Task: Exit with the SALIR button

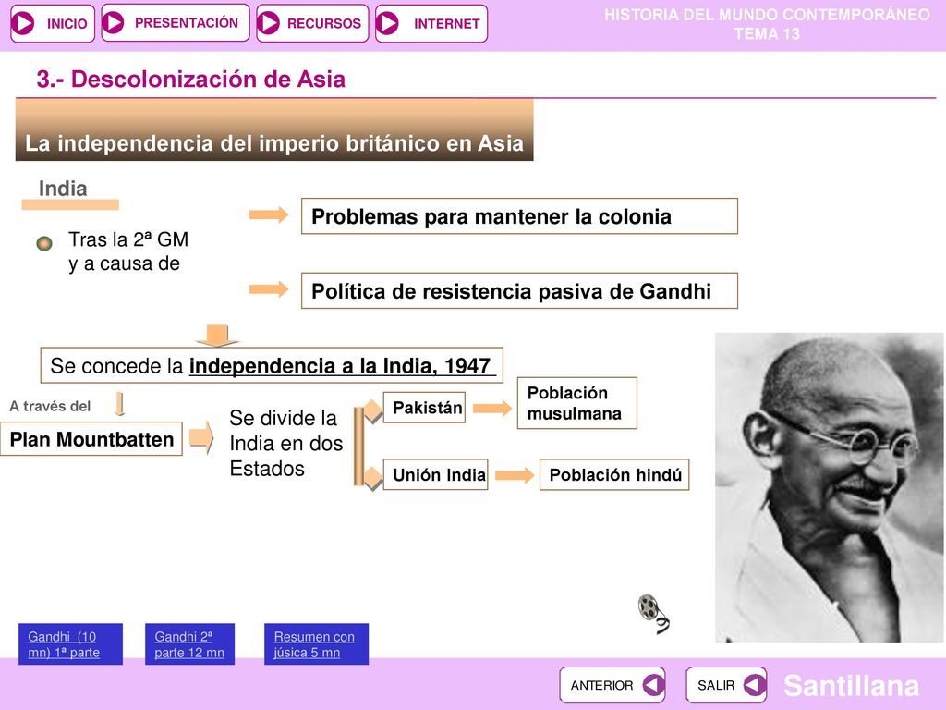Action: tap(726, 685)
